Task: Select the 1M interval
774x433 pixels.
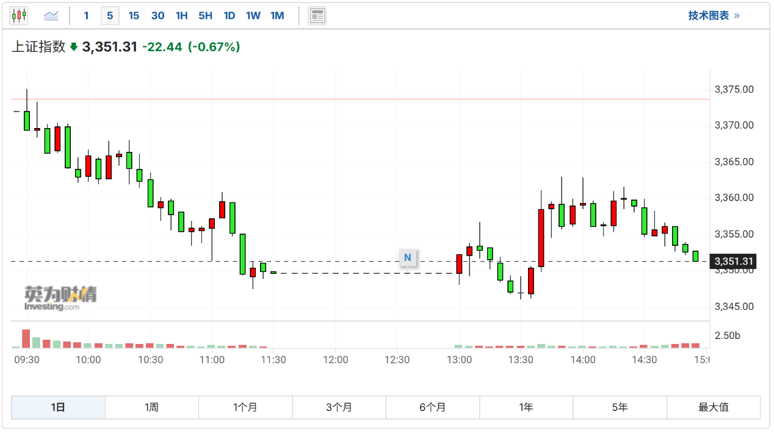Action: pyautogui.click(x=277, y=15)
